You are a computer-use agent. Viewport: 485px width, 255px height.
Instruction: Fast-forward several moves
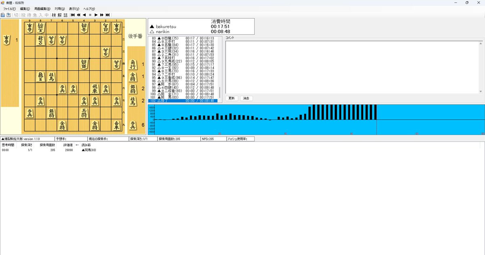pyautogui.click(x=102, y=15)
